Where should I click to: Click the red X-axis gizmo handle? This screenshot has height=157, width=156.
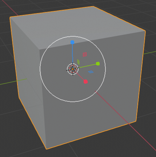pyautogui.click(x=85, y=82)
